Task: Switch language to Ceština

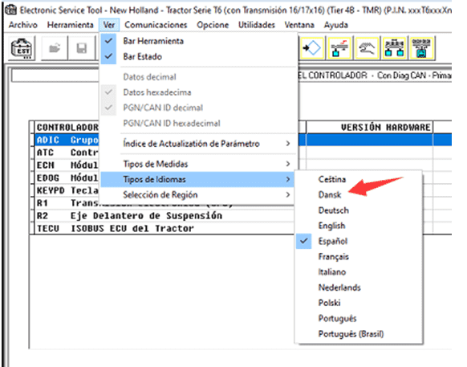Action: click(x=359, y=179)
